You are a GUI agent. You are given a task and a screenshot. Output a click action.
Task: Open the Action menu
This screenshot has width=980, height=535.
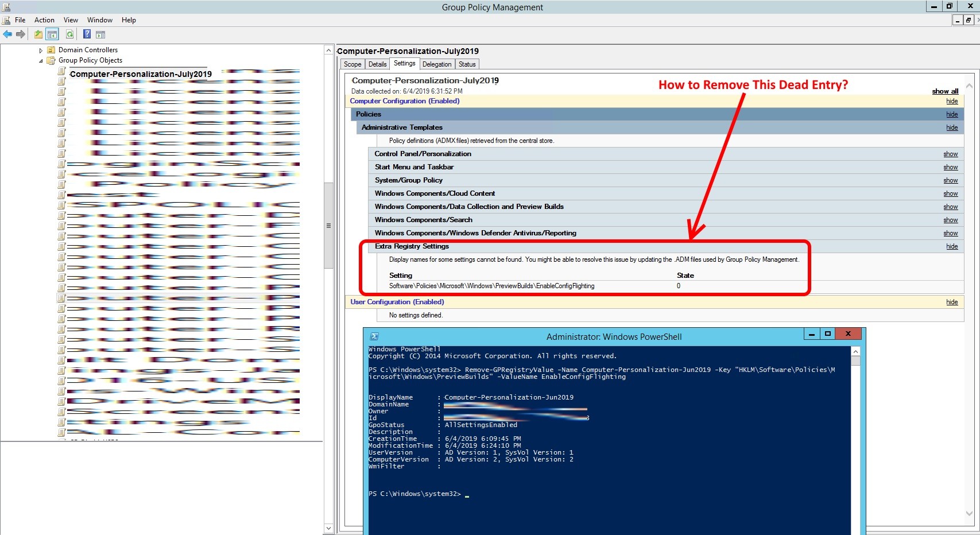[44, 20]
